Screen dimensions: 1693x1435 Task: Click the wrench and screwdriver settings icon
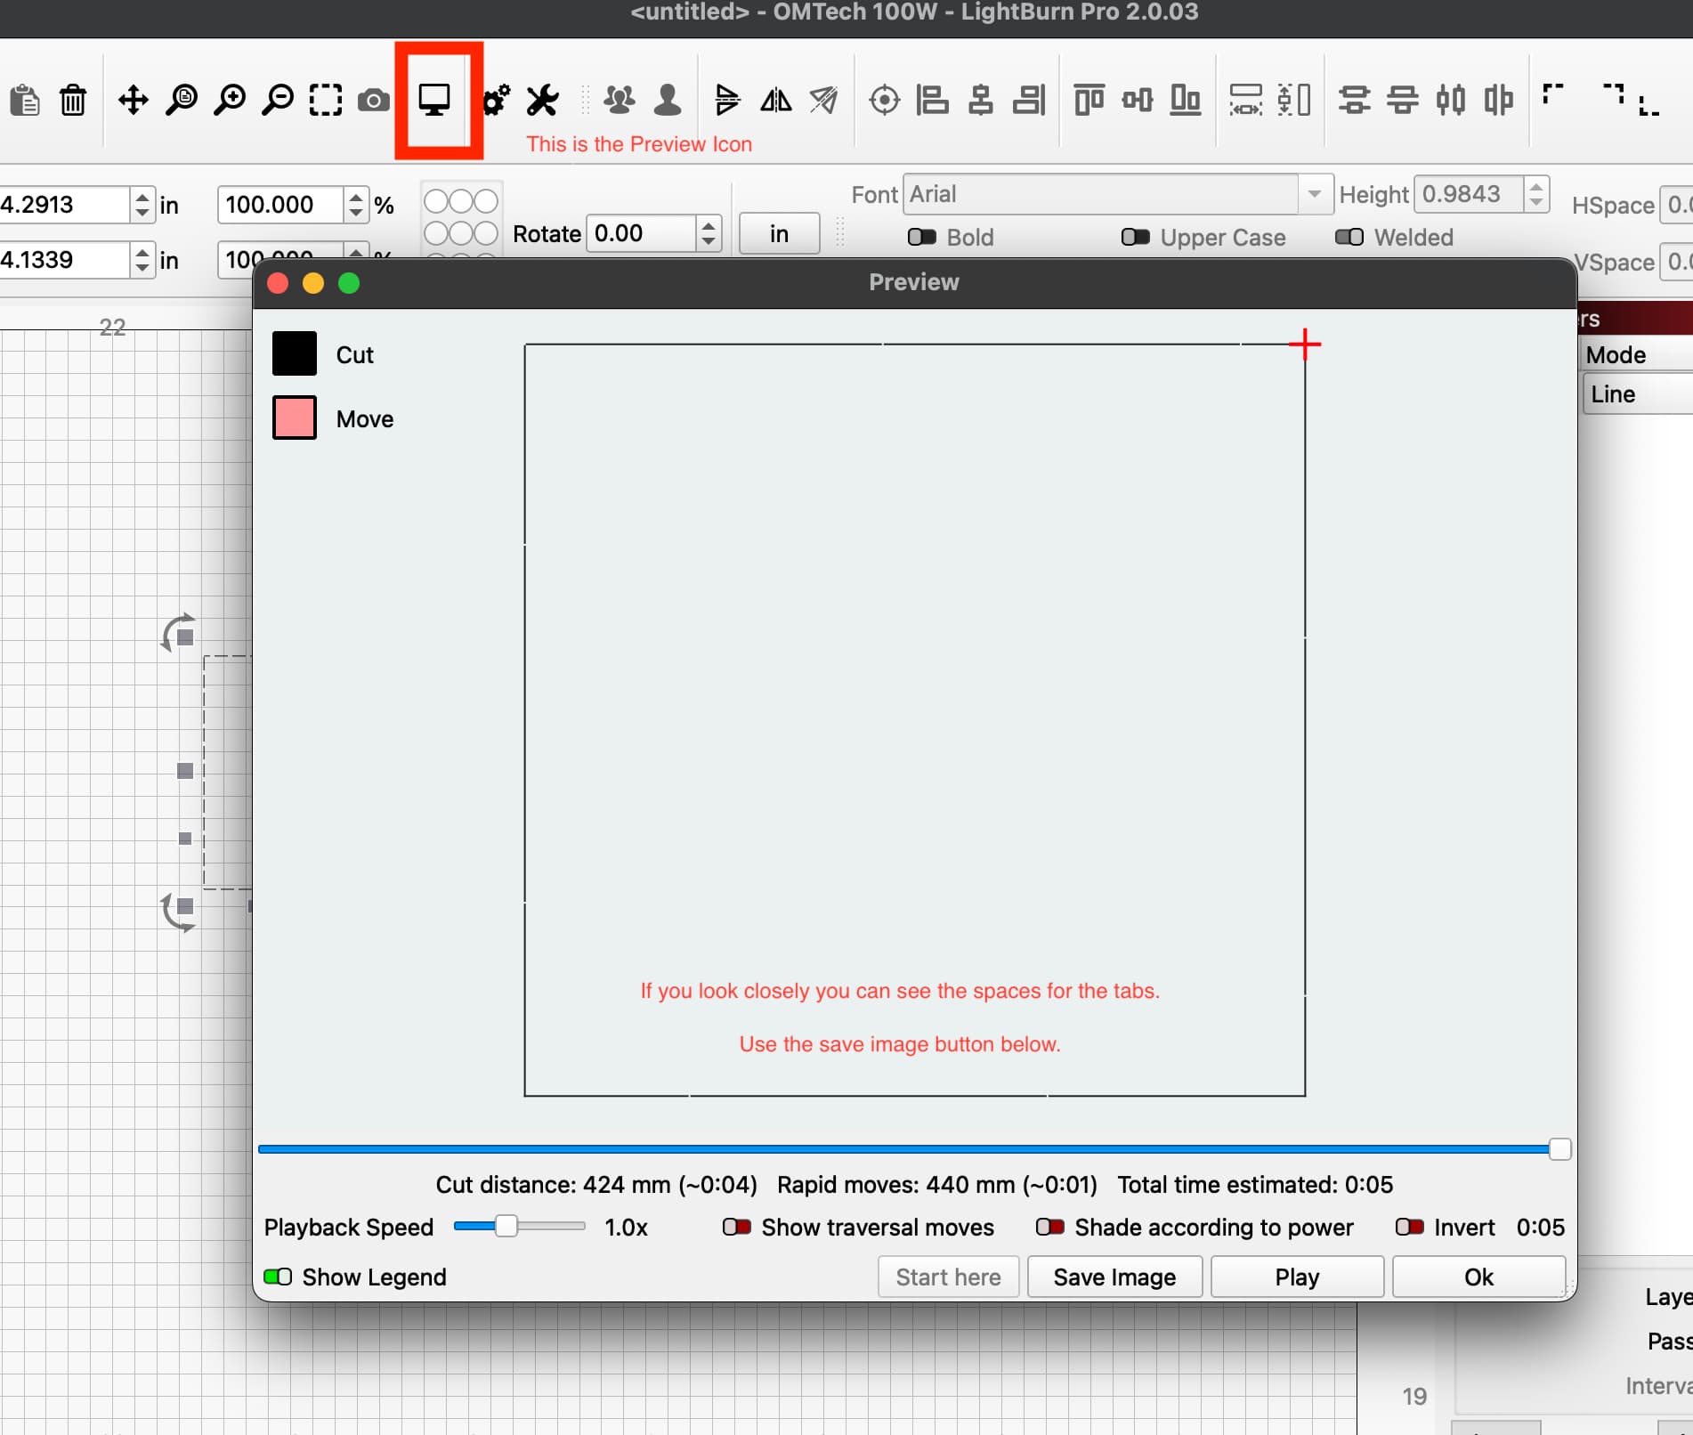[x=542, y=100]
